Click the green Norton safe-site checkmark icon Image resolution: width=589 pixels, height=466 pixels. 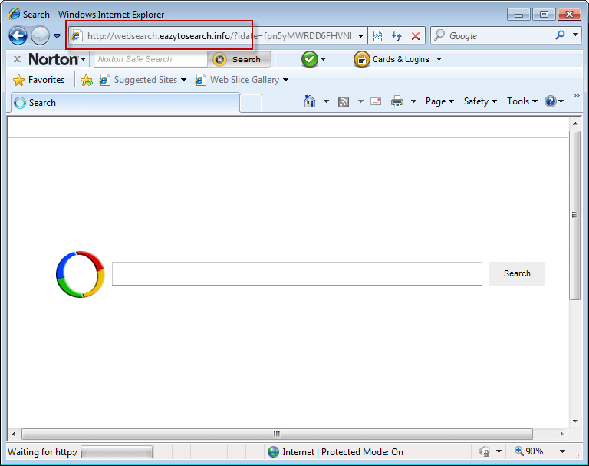click(310, 59)
